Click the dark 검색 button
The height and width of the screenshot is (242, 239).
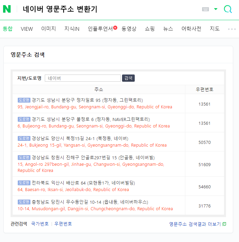128,78
